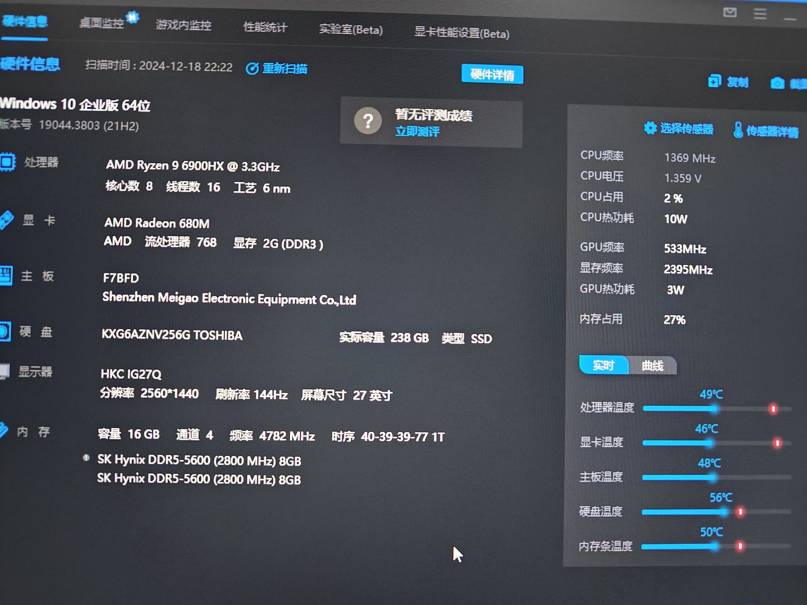Open the hamburger menu icon
The width and height of the screenshot is (807, 605).
[x=760, y=14]
